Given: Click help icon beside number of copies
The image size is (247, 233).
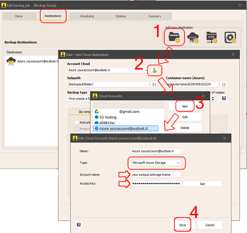Looking at the screenshot, I should click(224, 98).
